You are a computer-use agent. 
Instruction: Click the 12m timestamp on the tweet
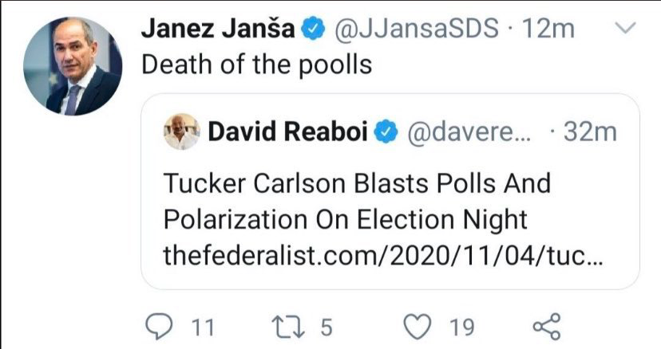(x=548, y=29)
